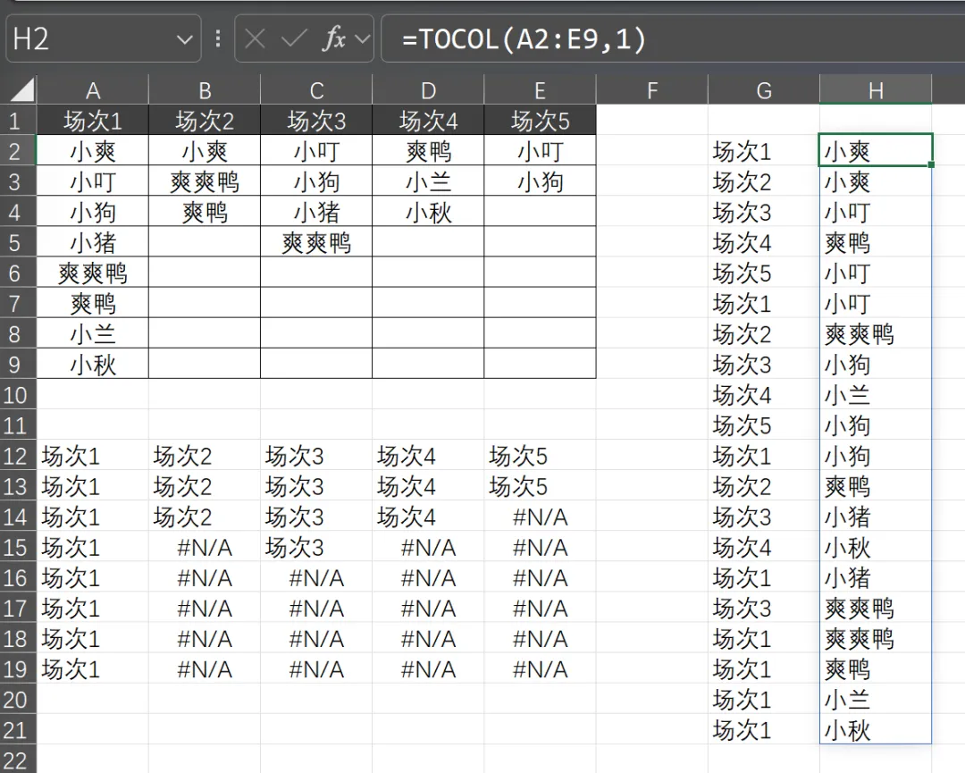
Task: Select cell A9 containing 小秋
Action: click(x=93, y=365)
